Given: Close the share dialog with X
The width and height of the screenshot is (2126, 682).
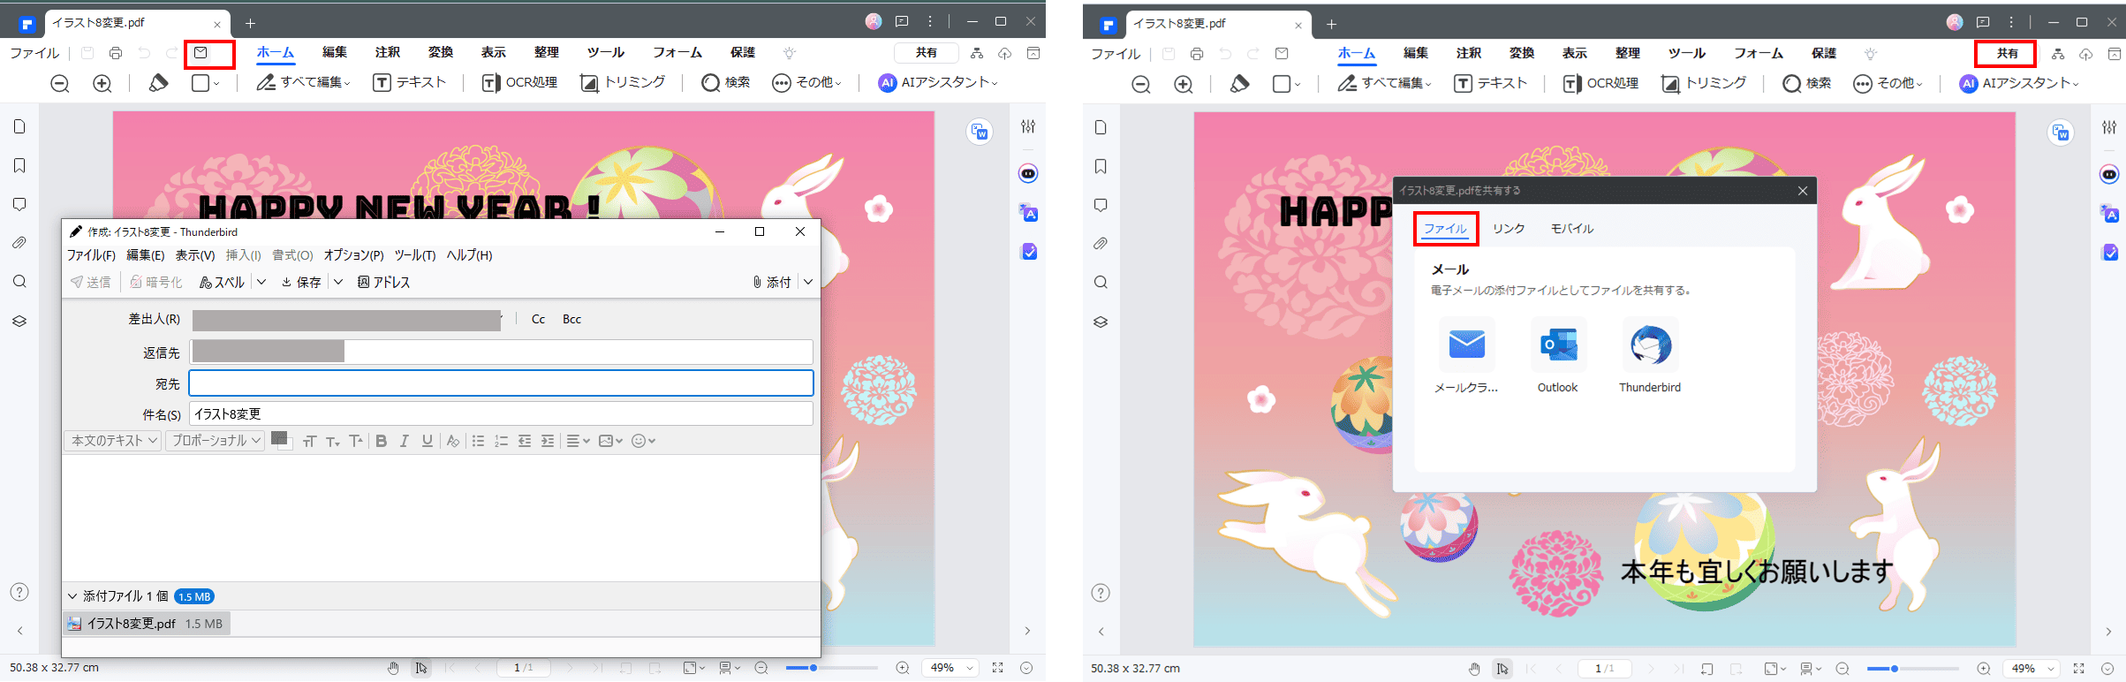Looking at the screenshot, I should (x=1803, y=191).
